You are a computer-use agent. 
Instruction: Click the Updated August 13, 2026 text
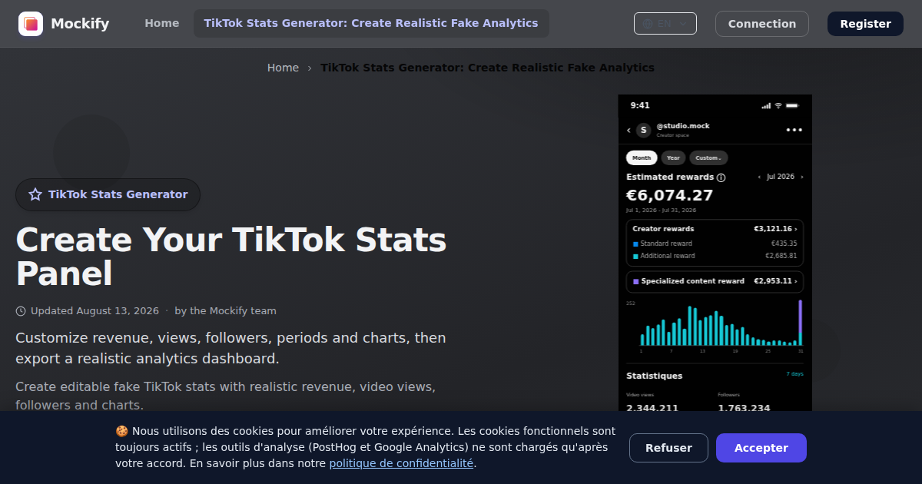tap(95, 311)
